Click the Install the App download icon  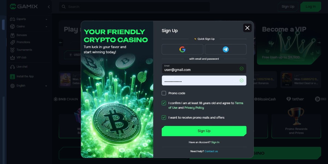pos(12,77)
